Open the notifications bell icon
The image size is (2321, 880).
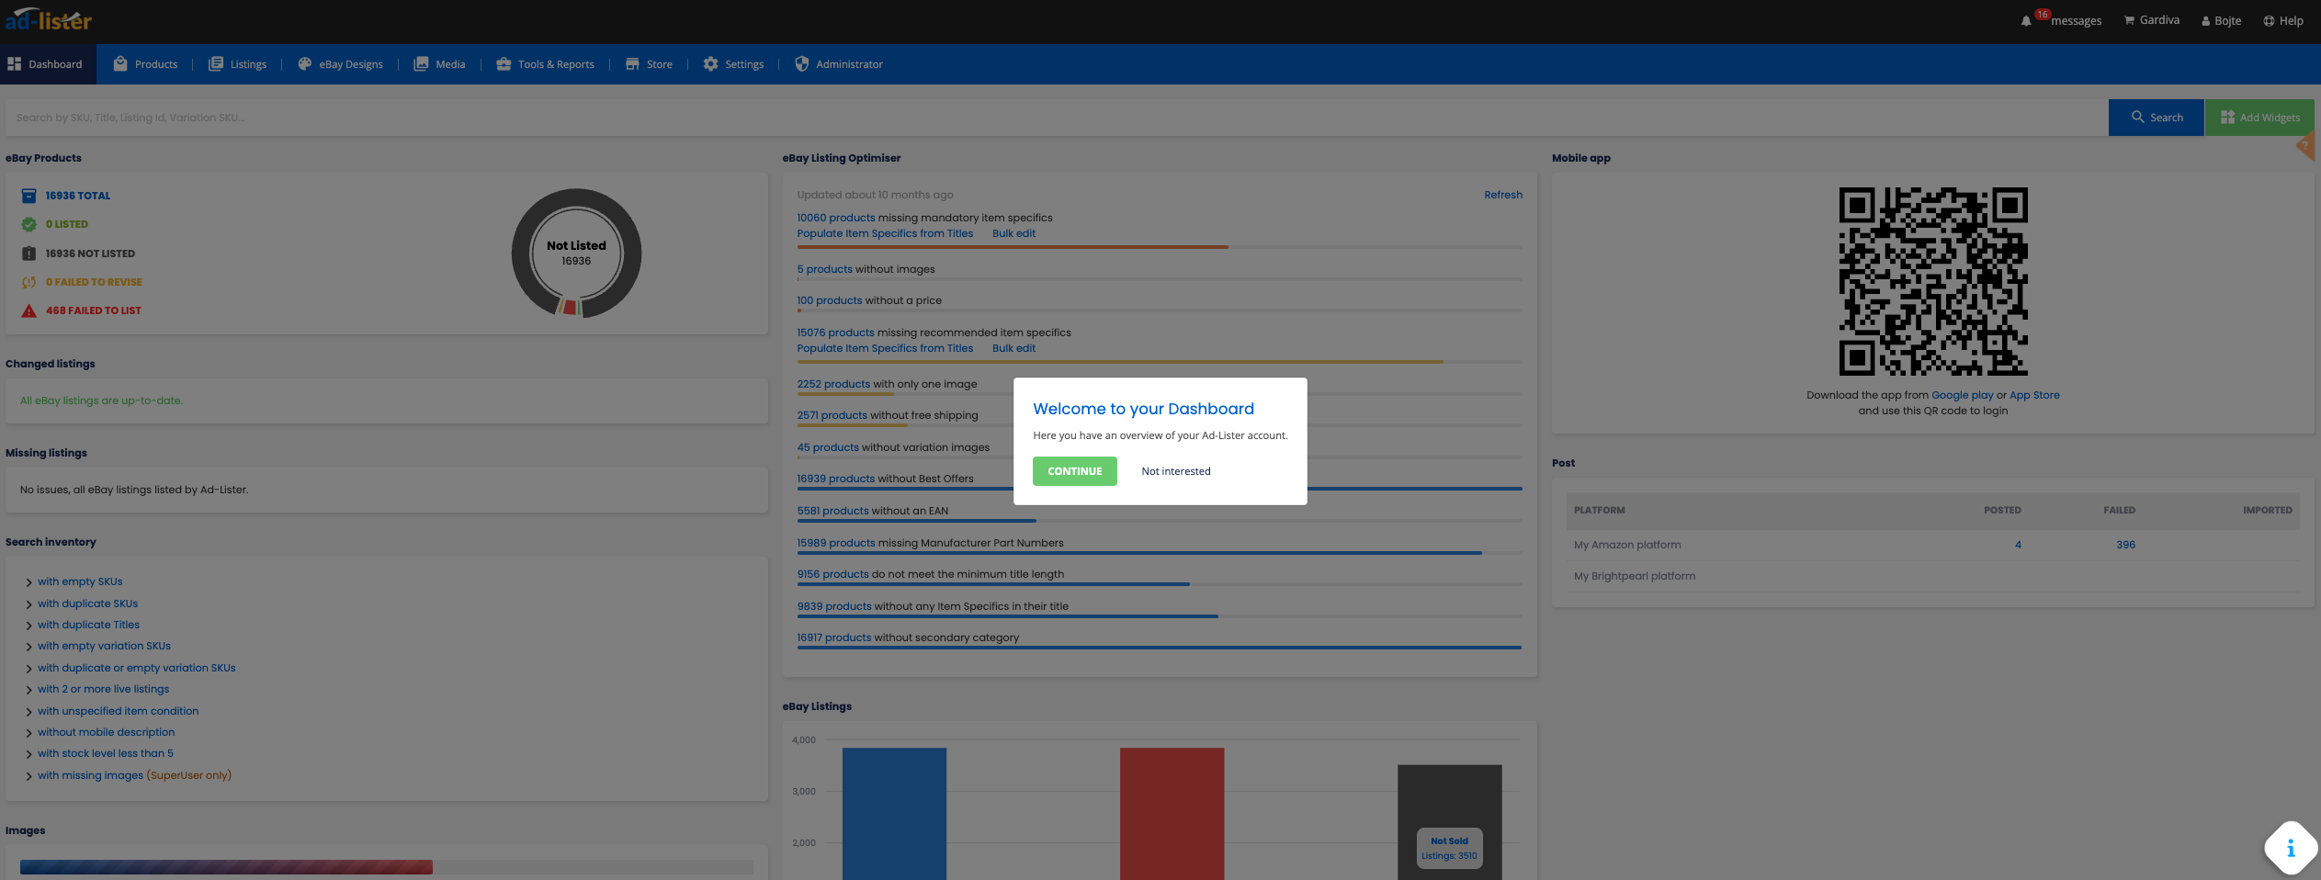(x=2026, y=21)
